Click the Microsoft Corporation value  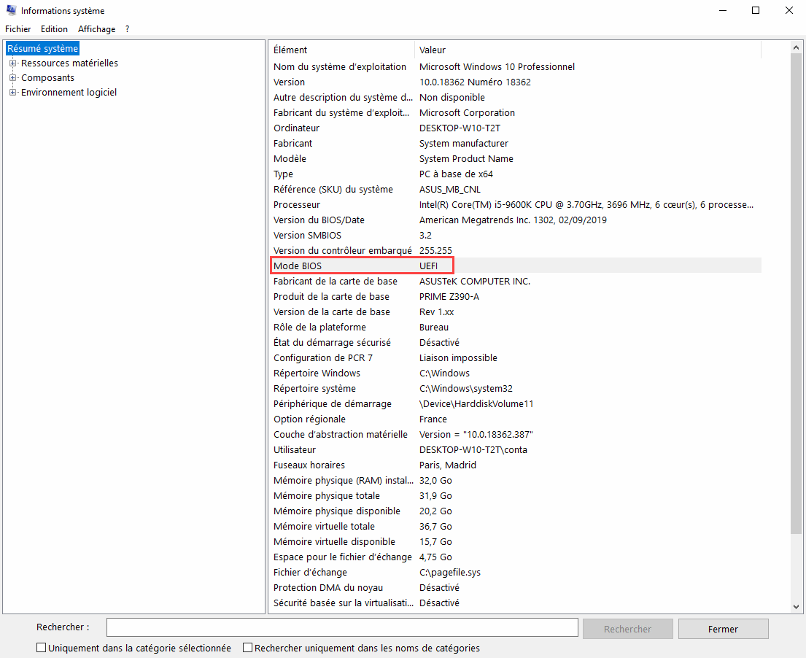[467, 112]
